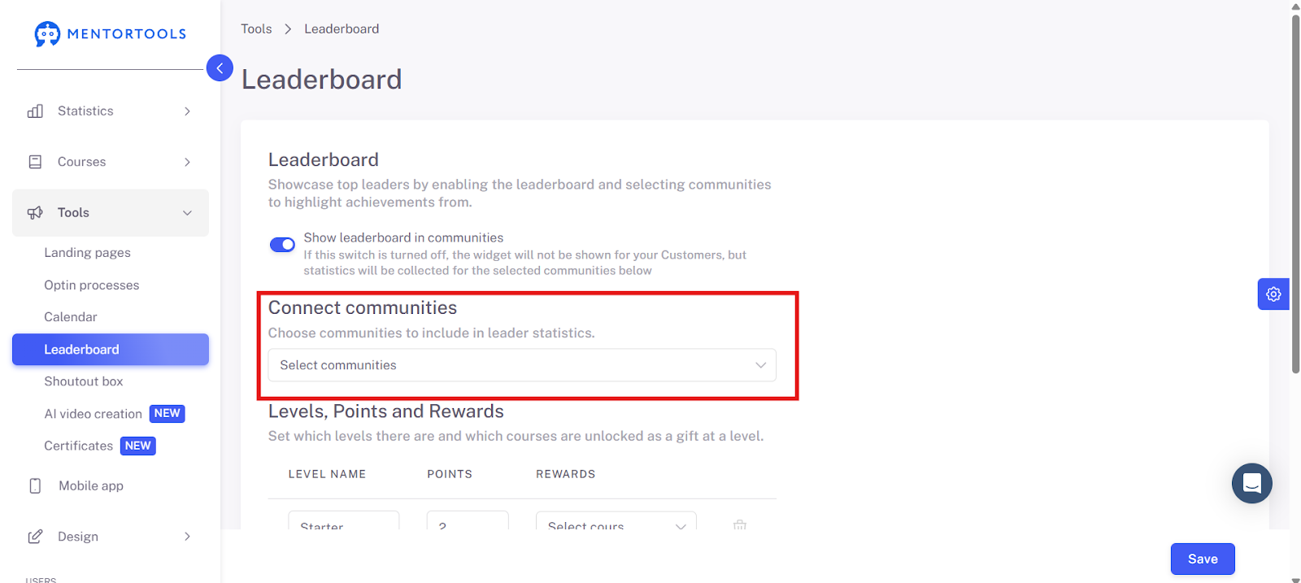
Task: Click the Statistics bar chart icon
Action: pyautogui.click(x=35, y=111)
